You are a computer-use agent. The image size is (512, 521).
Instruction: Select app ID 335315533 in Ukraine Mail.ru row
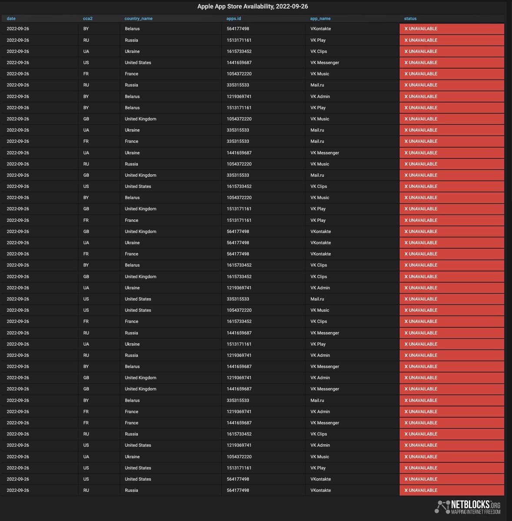[238, 130]
